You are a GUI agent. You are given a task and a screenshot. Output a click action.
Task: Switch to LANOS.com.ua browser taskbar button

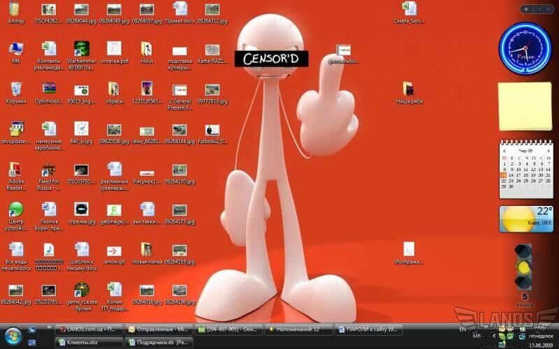91,329
